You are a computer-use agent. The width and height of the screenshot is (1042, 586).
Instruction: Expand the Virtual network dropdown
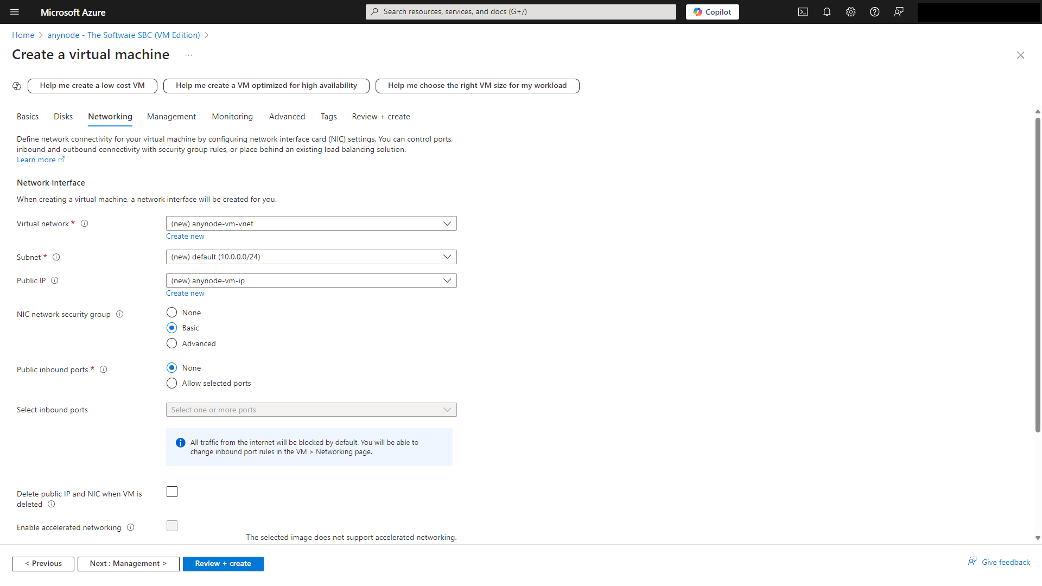(312, 224)
